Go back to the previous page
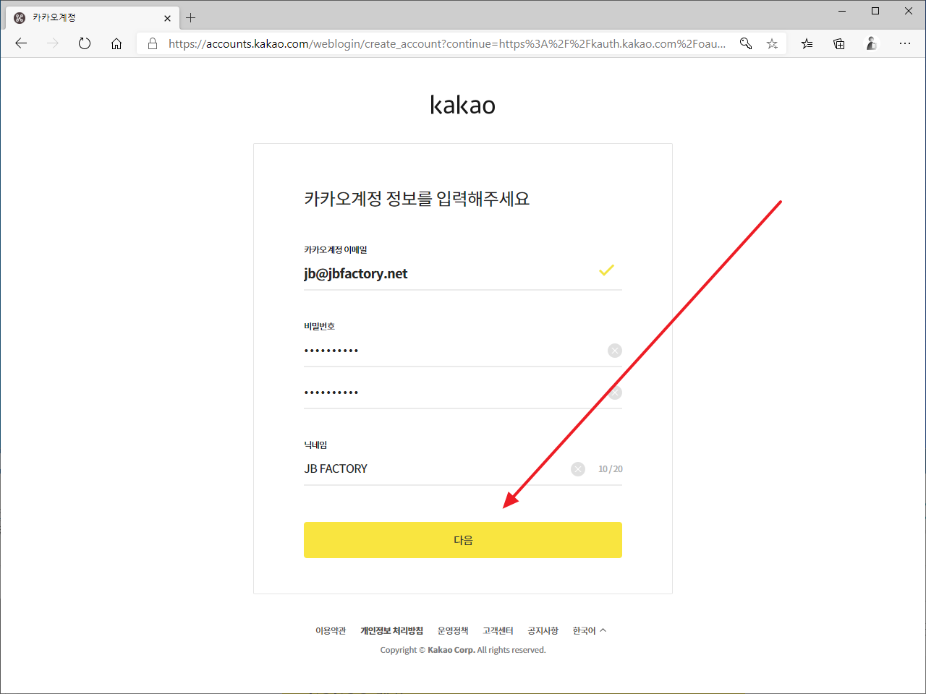This screenshot has width=926, height=694. coord(21,43)
